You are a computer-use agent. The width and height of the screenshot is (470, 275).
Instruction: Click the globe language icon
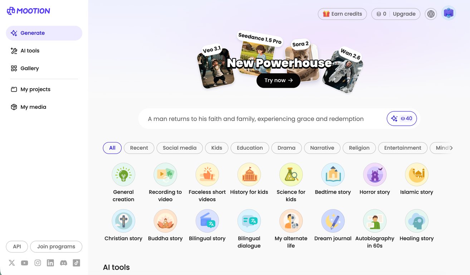[x=431, y=14]
